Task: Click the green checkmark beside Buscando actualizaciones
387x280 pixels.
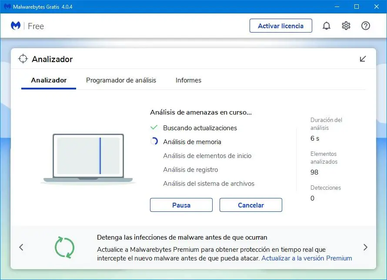Action: tap(154, 128)
